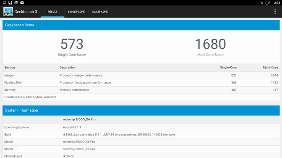Click the Memory multi-core value 747
This screenshot has height=158, width=282.
pyautogui.click(x=275, y=90)
